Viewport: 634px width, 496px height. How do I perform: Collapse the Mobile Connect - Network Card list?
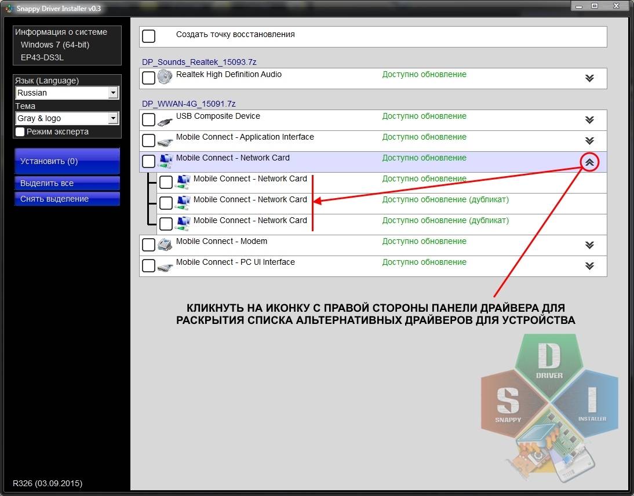(x=589, y=162)
